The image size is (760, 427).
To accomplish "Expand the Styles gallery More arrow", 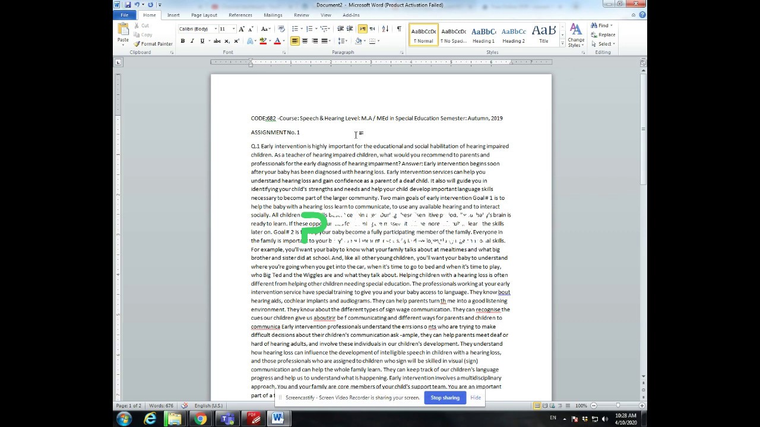I will pyautogui.click(x=562, y=44).
